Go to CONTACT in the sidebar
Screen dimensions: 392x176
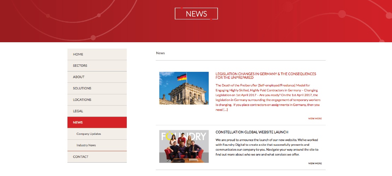(x=97, y=157)
